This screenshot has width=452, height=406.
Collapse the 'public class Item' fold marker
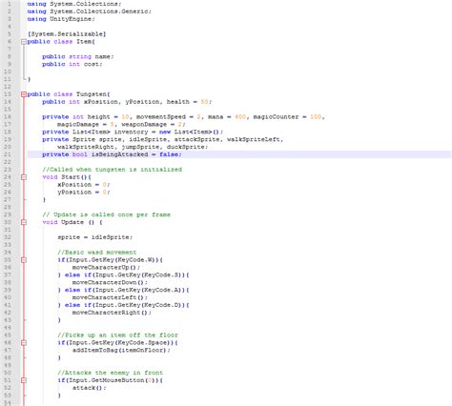point(24,42)
